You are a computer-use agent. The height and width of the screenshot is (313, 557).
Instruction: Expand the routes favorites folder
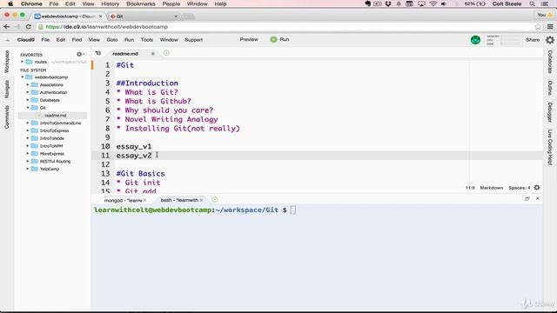23,62
